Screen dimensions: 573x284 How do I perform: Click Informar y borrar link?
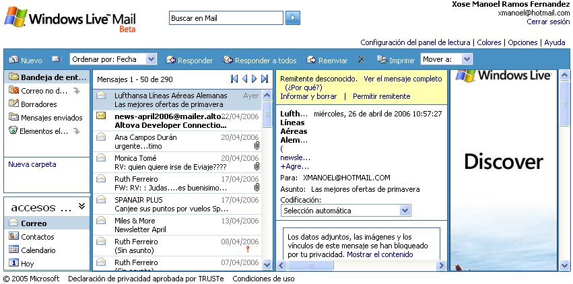click(x=308, y=96)
